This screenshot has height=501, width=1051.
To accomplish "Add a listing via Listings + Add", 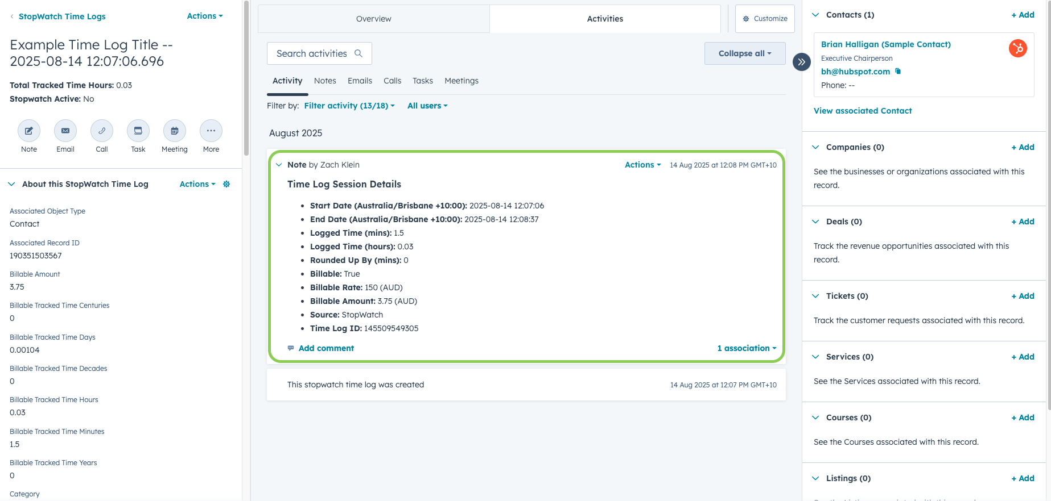I will click(x=1023, y=478).
